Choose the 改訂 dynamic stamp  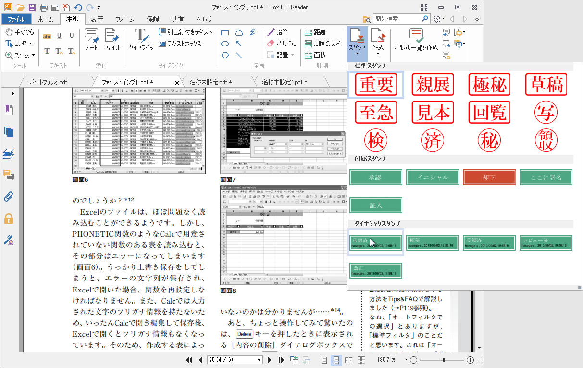coord(376,270)
